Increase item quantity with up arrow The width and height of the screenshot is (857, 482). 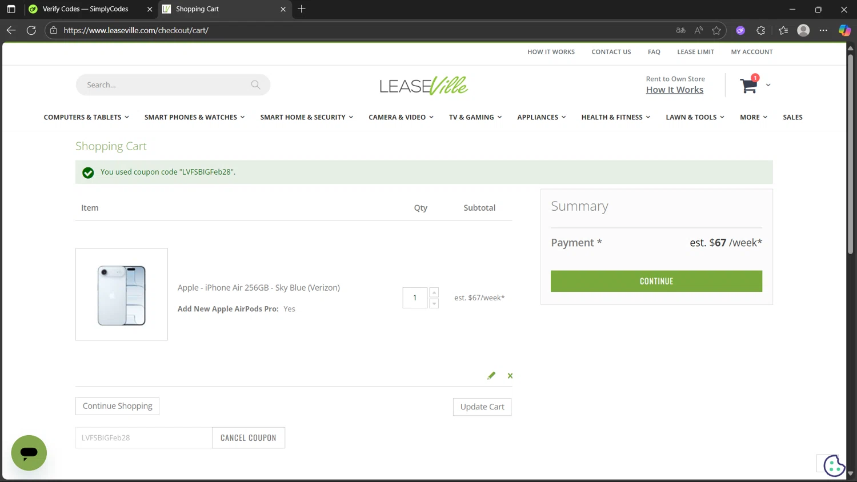434,292
